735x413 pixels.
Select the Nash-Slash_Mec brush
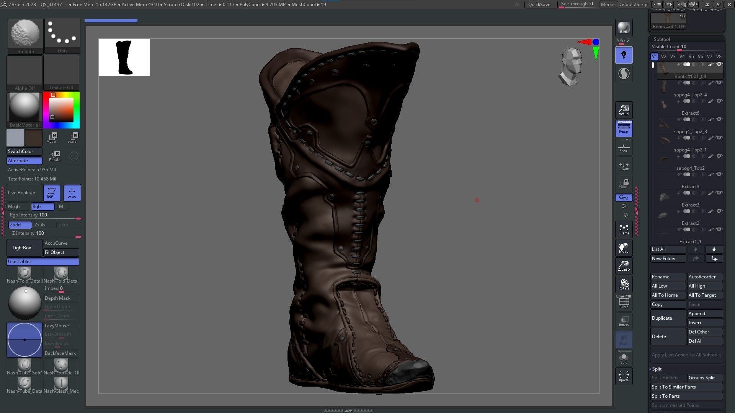[x=61, y=385]
